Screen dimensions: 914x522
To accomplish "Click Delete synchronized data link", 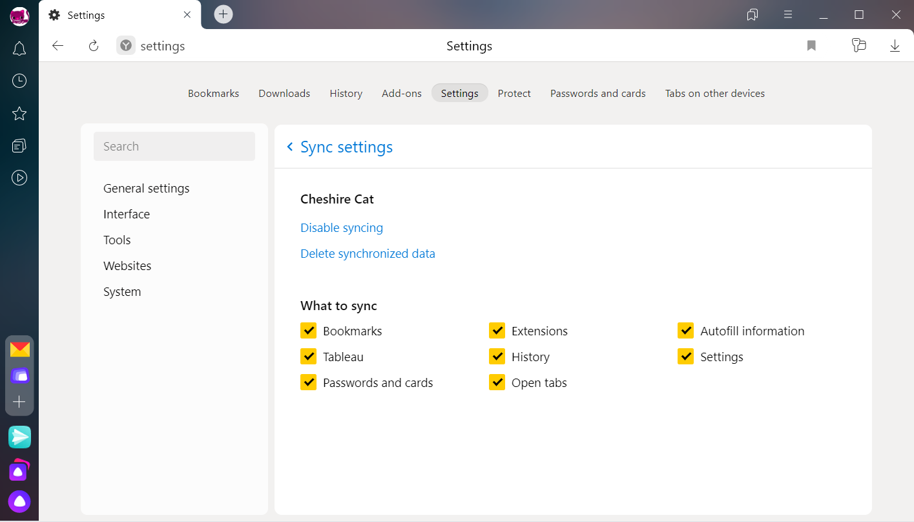I will (x=368, y=253).
